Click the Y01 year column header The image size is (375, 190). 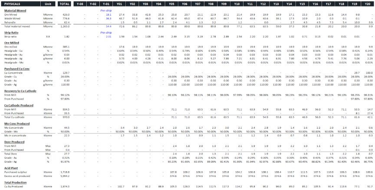click(x=121, y=3)
